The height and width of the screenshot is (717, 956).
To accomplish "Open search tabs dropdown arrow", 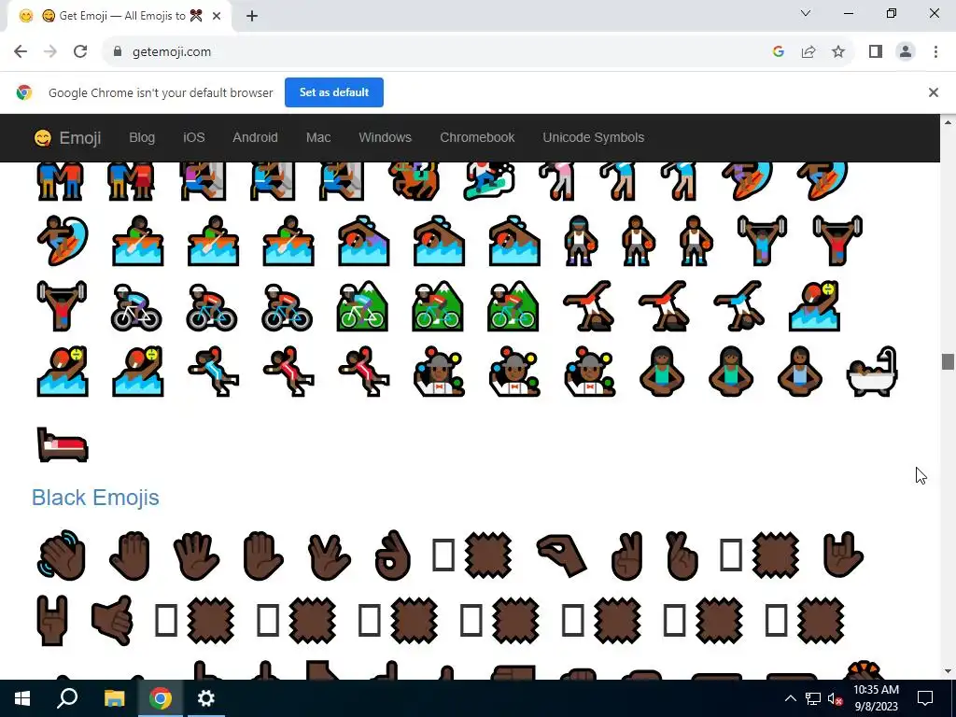I will click(806, 13).
